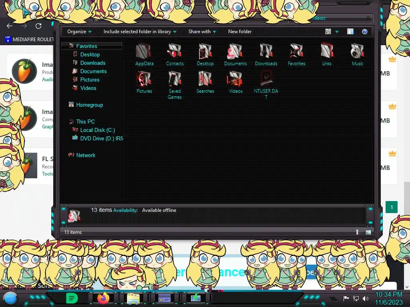Open the green notes app on taskbar
Viewport: 410px width, 307px height.
click(x=72, y=298)
